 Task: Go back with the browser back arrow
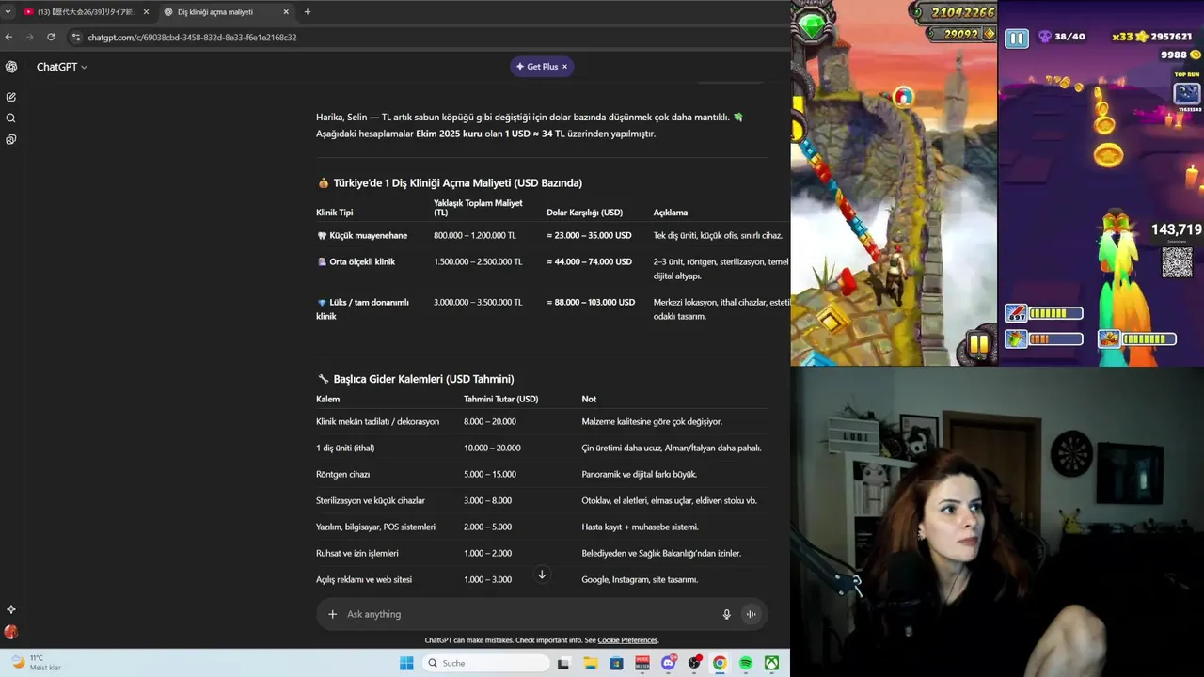[8, 38]
